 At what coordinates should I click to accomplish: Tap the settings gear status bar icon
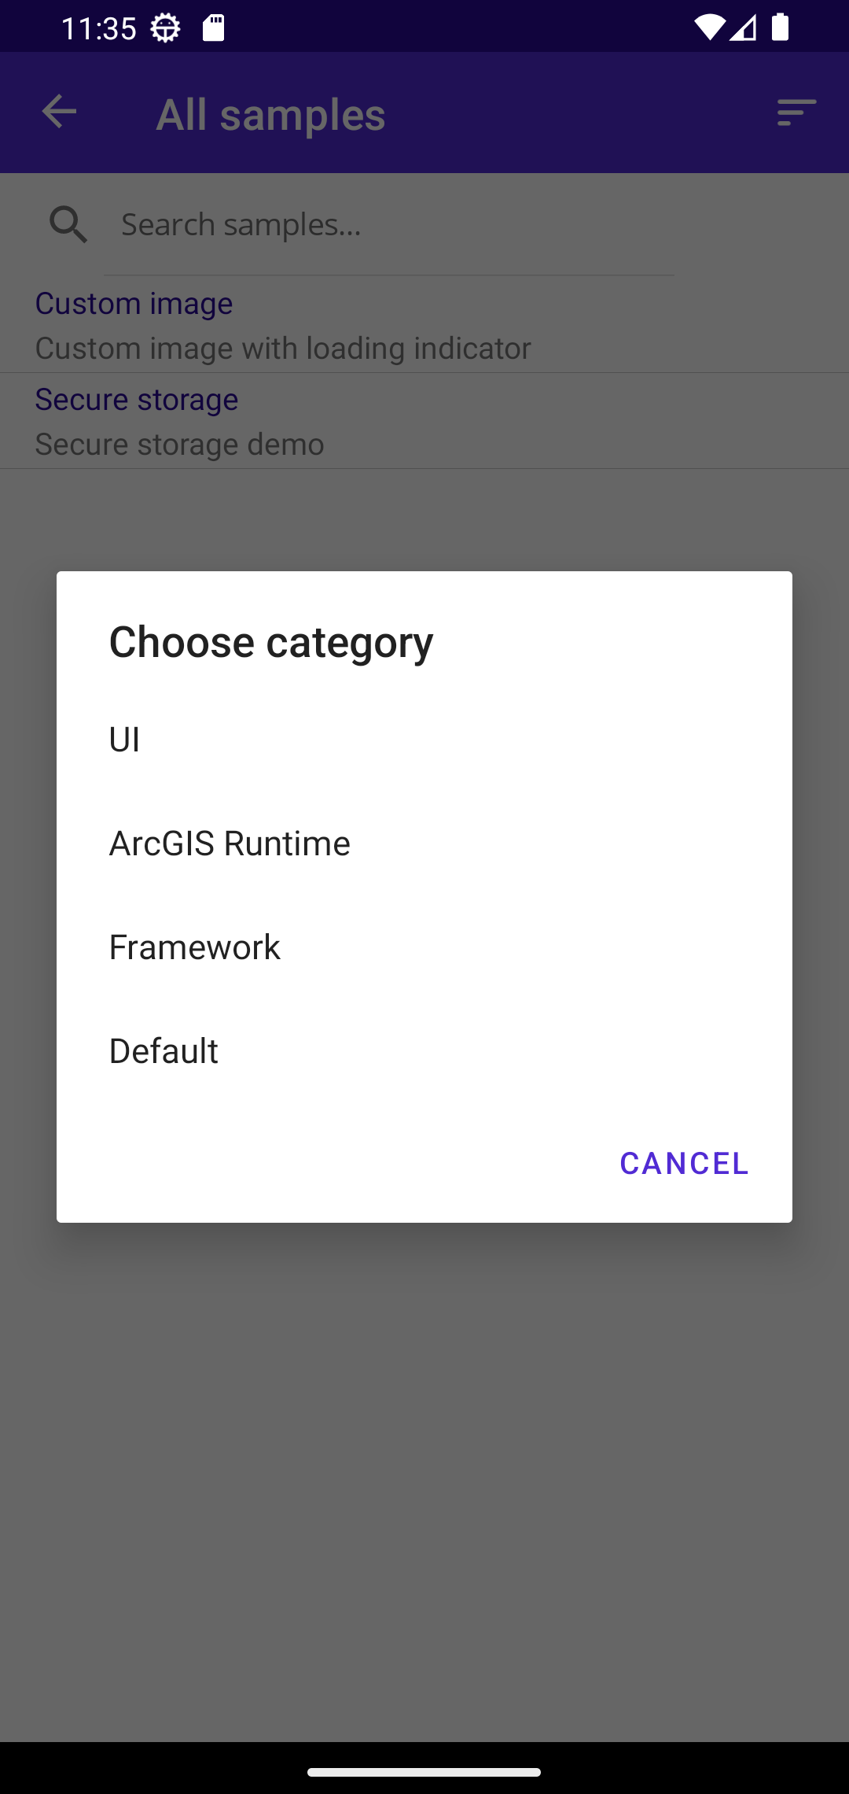coord(165,28)
